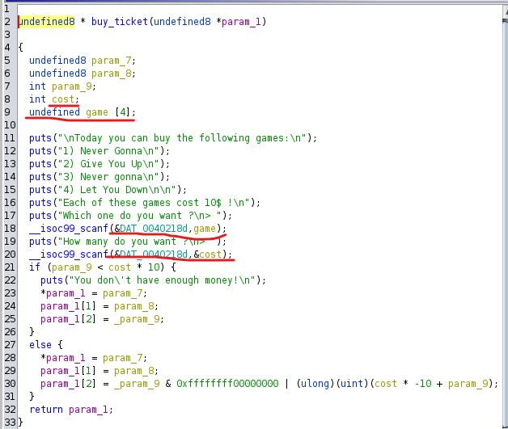The width and height of the screenshot is (508, 429).
Task: Select the 'if' keyword on line 21
Action: [x=34, y=267]
